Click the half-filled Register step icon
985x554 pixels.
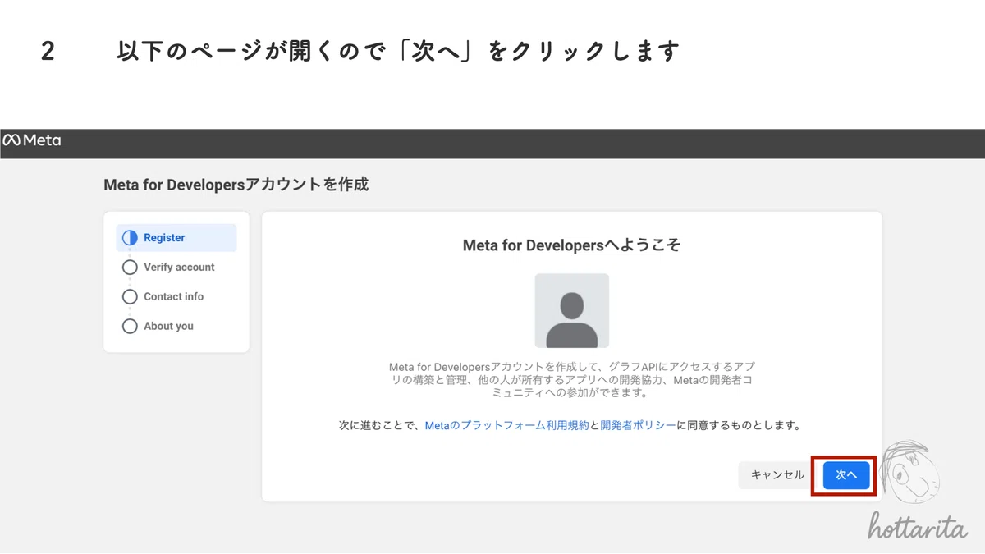pyautogui.click(x=130, y=238)
